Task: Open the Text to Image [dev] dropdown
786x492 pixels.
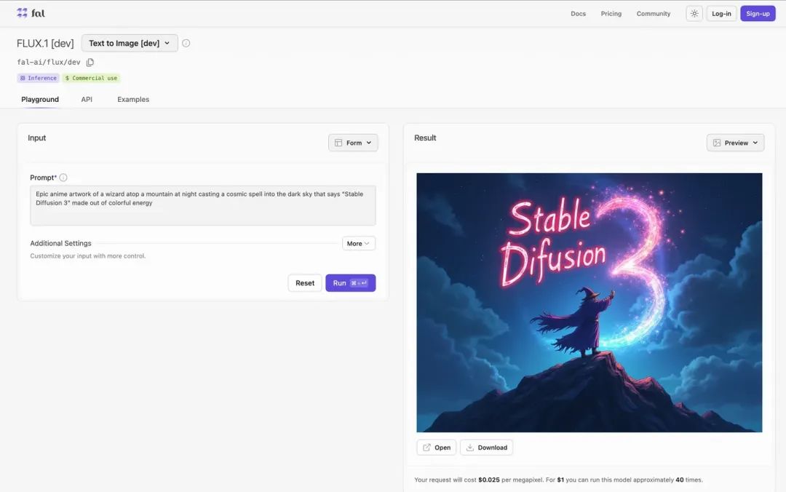Action: (130, 43)
